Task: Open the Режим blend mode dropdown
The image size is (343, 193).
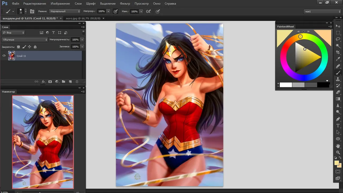Action: 65,12
